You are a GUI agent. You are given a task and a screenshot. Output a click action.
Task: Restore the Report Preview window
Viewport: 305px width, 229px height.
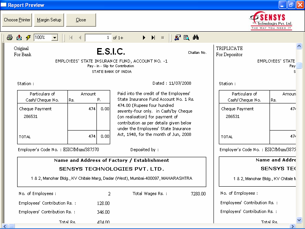click(291, 5)
